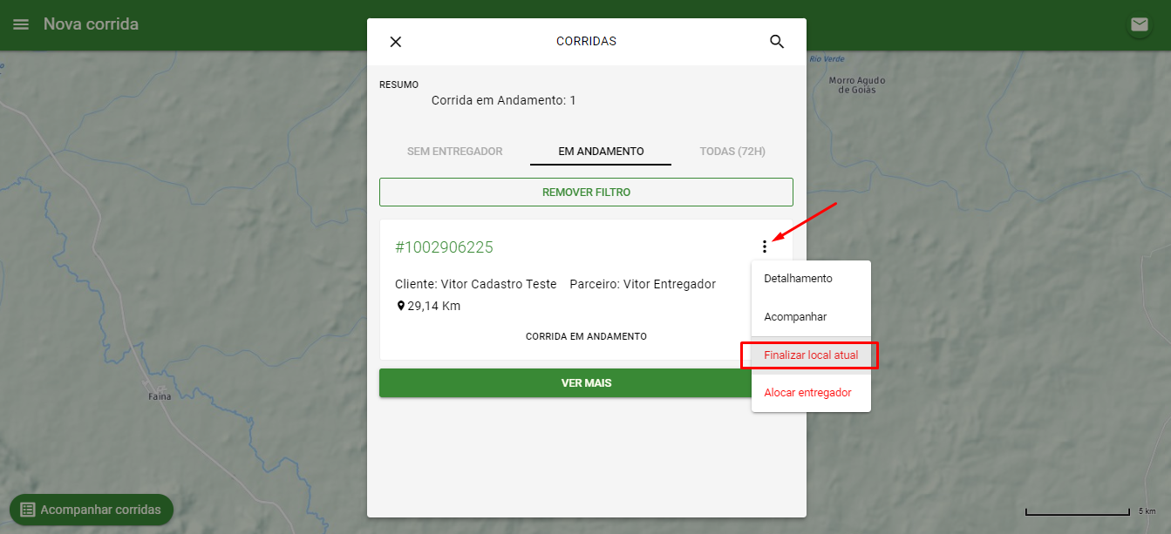Image resolution: width=1171 pixels, height=534 pixels.
Task: Click the distance pin icon beside 29,14 Km
Action: 401,306
